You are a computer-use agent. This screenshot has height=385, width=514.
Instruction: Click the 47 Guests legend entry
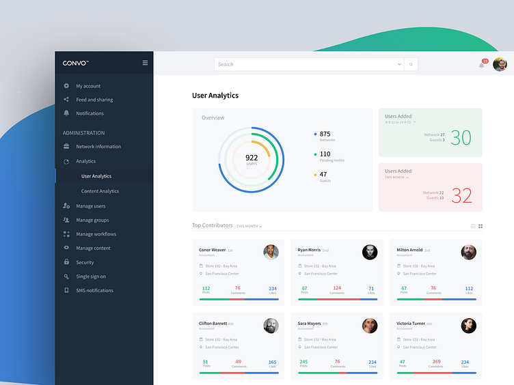tap(322, 176)
